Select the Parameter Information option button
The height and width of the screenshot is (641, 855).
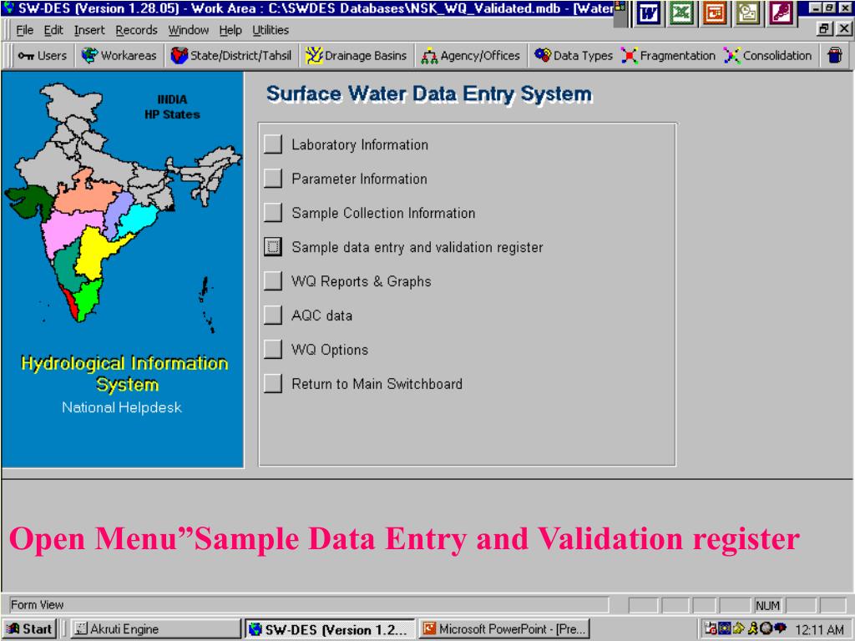(x=273, y=179)
